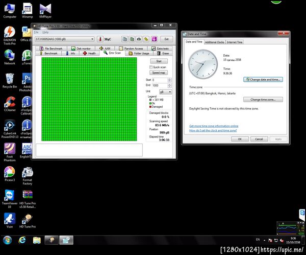Image resolution: width=306 pixels, height=255 pixels.
Task: Open HD Tune Pro v5.50 Retail archive
Action: [x=28, y=199]
